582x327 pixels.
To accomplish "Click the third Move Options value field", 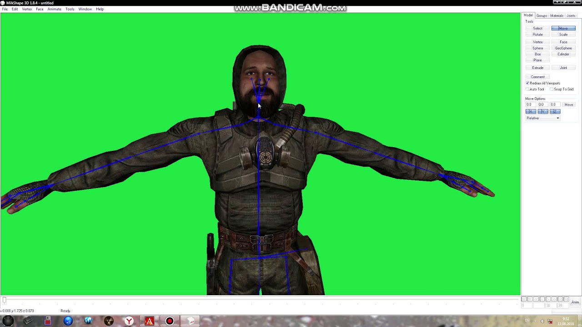I will pos(555,105).
